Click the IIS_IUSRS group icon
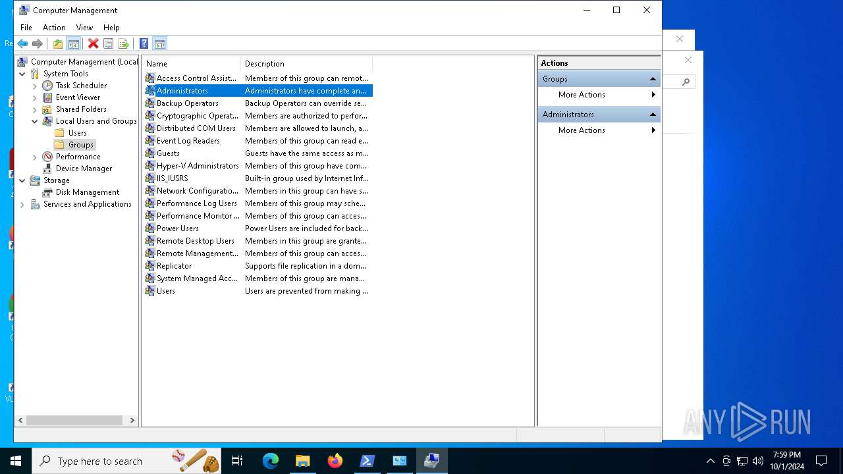The image size is (843, 474). point(150,178)
